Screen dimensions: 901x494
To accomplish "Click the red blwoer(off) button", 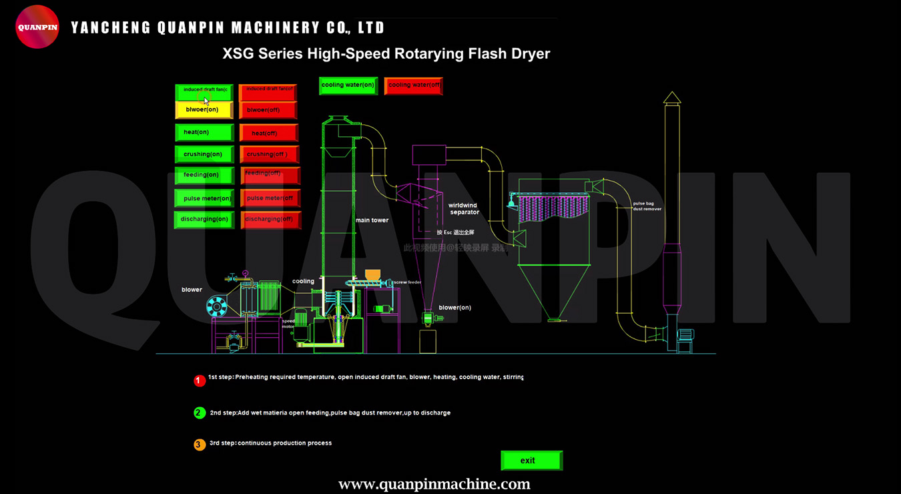I will click(x=268, y=109).
